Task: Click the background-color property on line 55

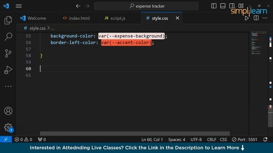Action: tap(72, 36)
